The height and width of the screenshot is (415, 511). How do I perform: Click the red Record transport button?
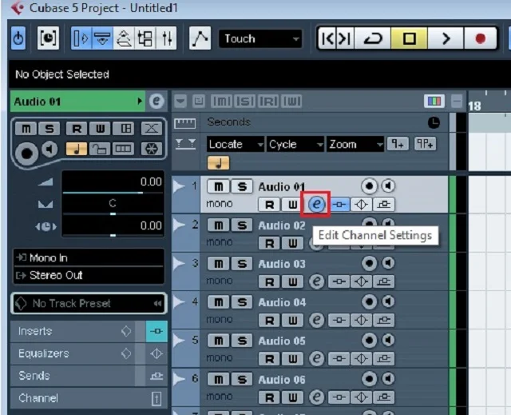[x=480, y=38]
